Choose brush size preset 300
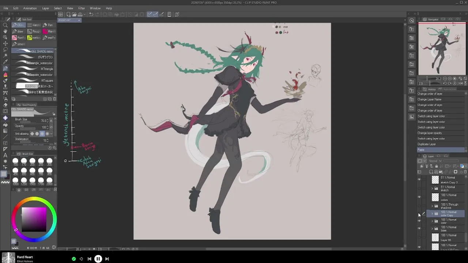The width and height of the screenshot is (468, 263). click(x=49, y=162)
